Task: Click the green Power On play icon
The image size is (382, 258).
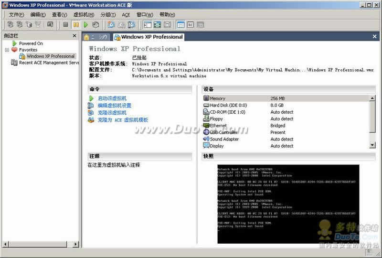Action: 86,24
